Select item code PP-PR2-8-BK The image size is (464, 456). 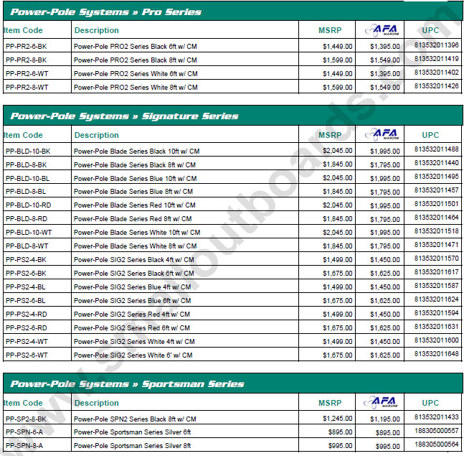click(x=26, y=60)
